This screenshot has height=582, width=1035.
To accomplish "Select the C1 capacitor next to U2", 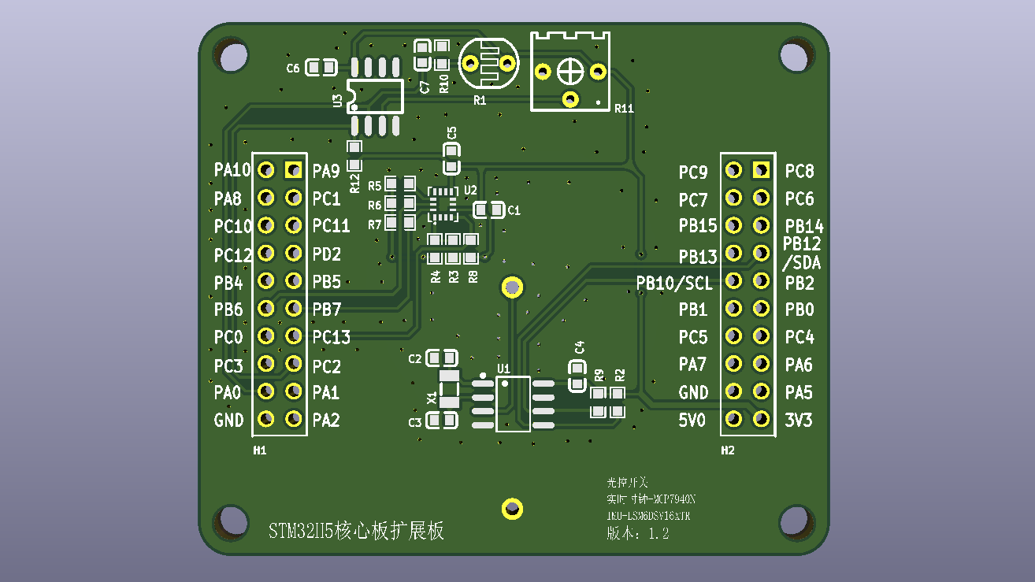I will (x=488, y=210).
